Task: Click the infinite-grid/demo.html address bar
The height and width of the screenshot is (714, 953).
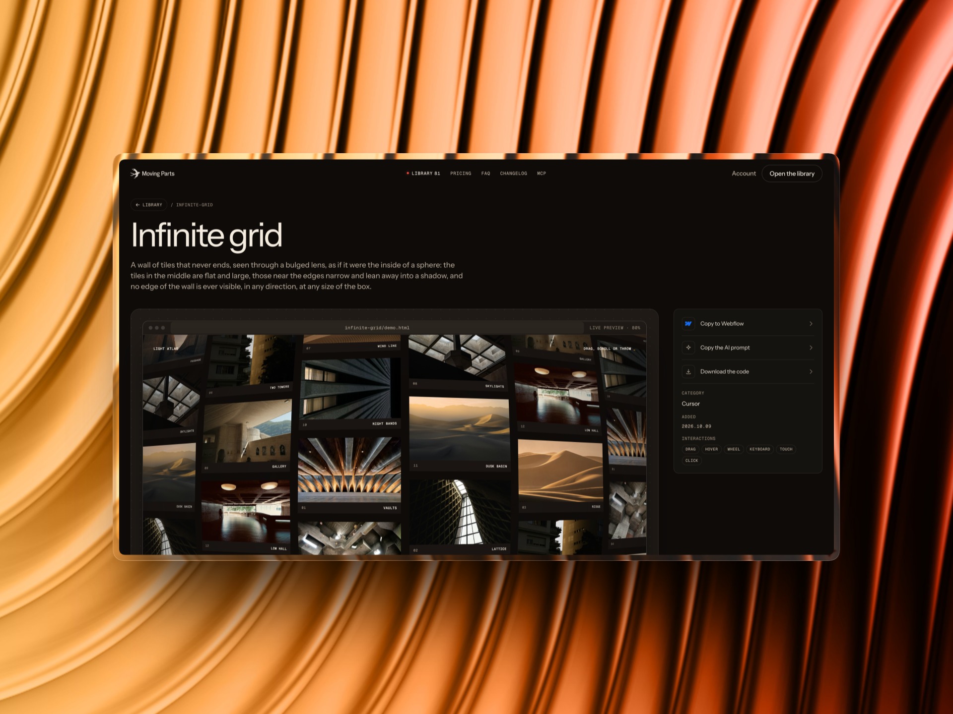Action: pos(377,328)
